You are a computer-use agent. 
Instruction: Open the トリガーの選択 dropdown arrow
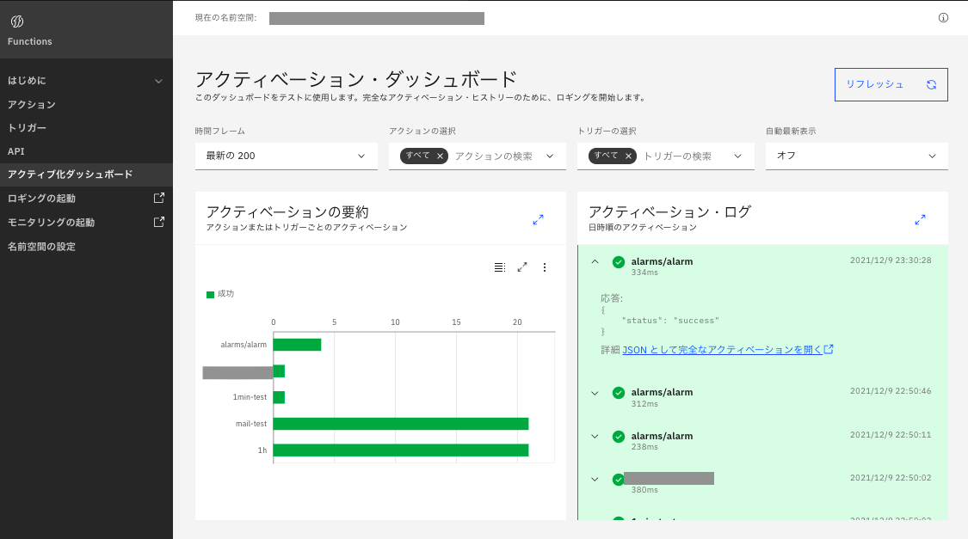pyautogui.click(x=737, y=156)
